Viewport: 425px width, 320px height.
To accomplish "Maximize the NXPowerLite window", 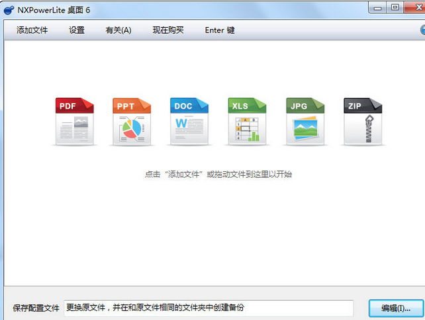I will (x=395, y=7).
